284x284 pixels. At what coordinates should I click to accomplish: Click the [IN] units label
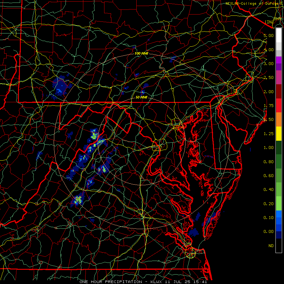(x=269, y=22)
